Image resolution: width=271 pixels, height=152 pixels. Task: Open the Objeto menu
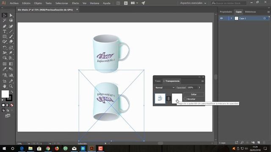pyautogui.click(x=38, y=3)
